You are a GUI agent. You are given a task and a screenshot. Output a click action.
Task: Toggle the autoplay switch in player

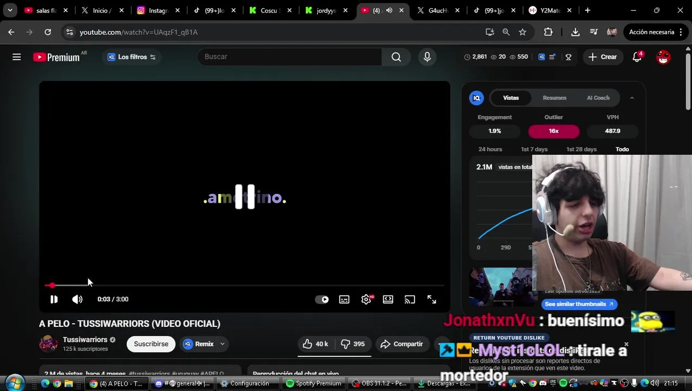point(322,299)
